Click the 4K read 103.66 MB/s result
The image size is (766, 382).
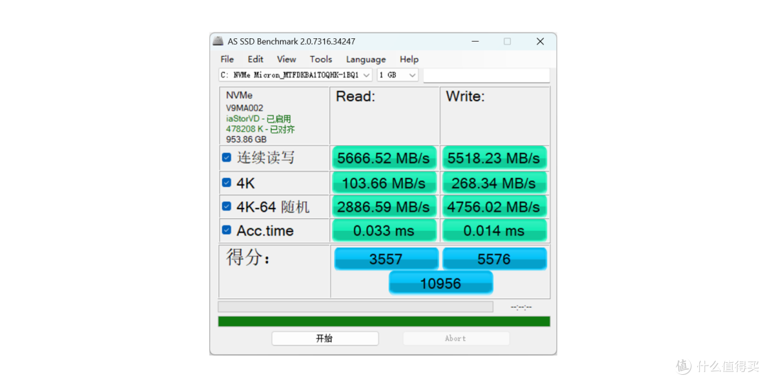tap(384, 183)
